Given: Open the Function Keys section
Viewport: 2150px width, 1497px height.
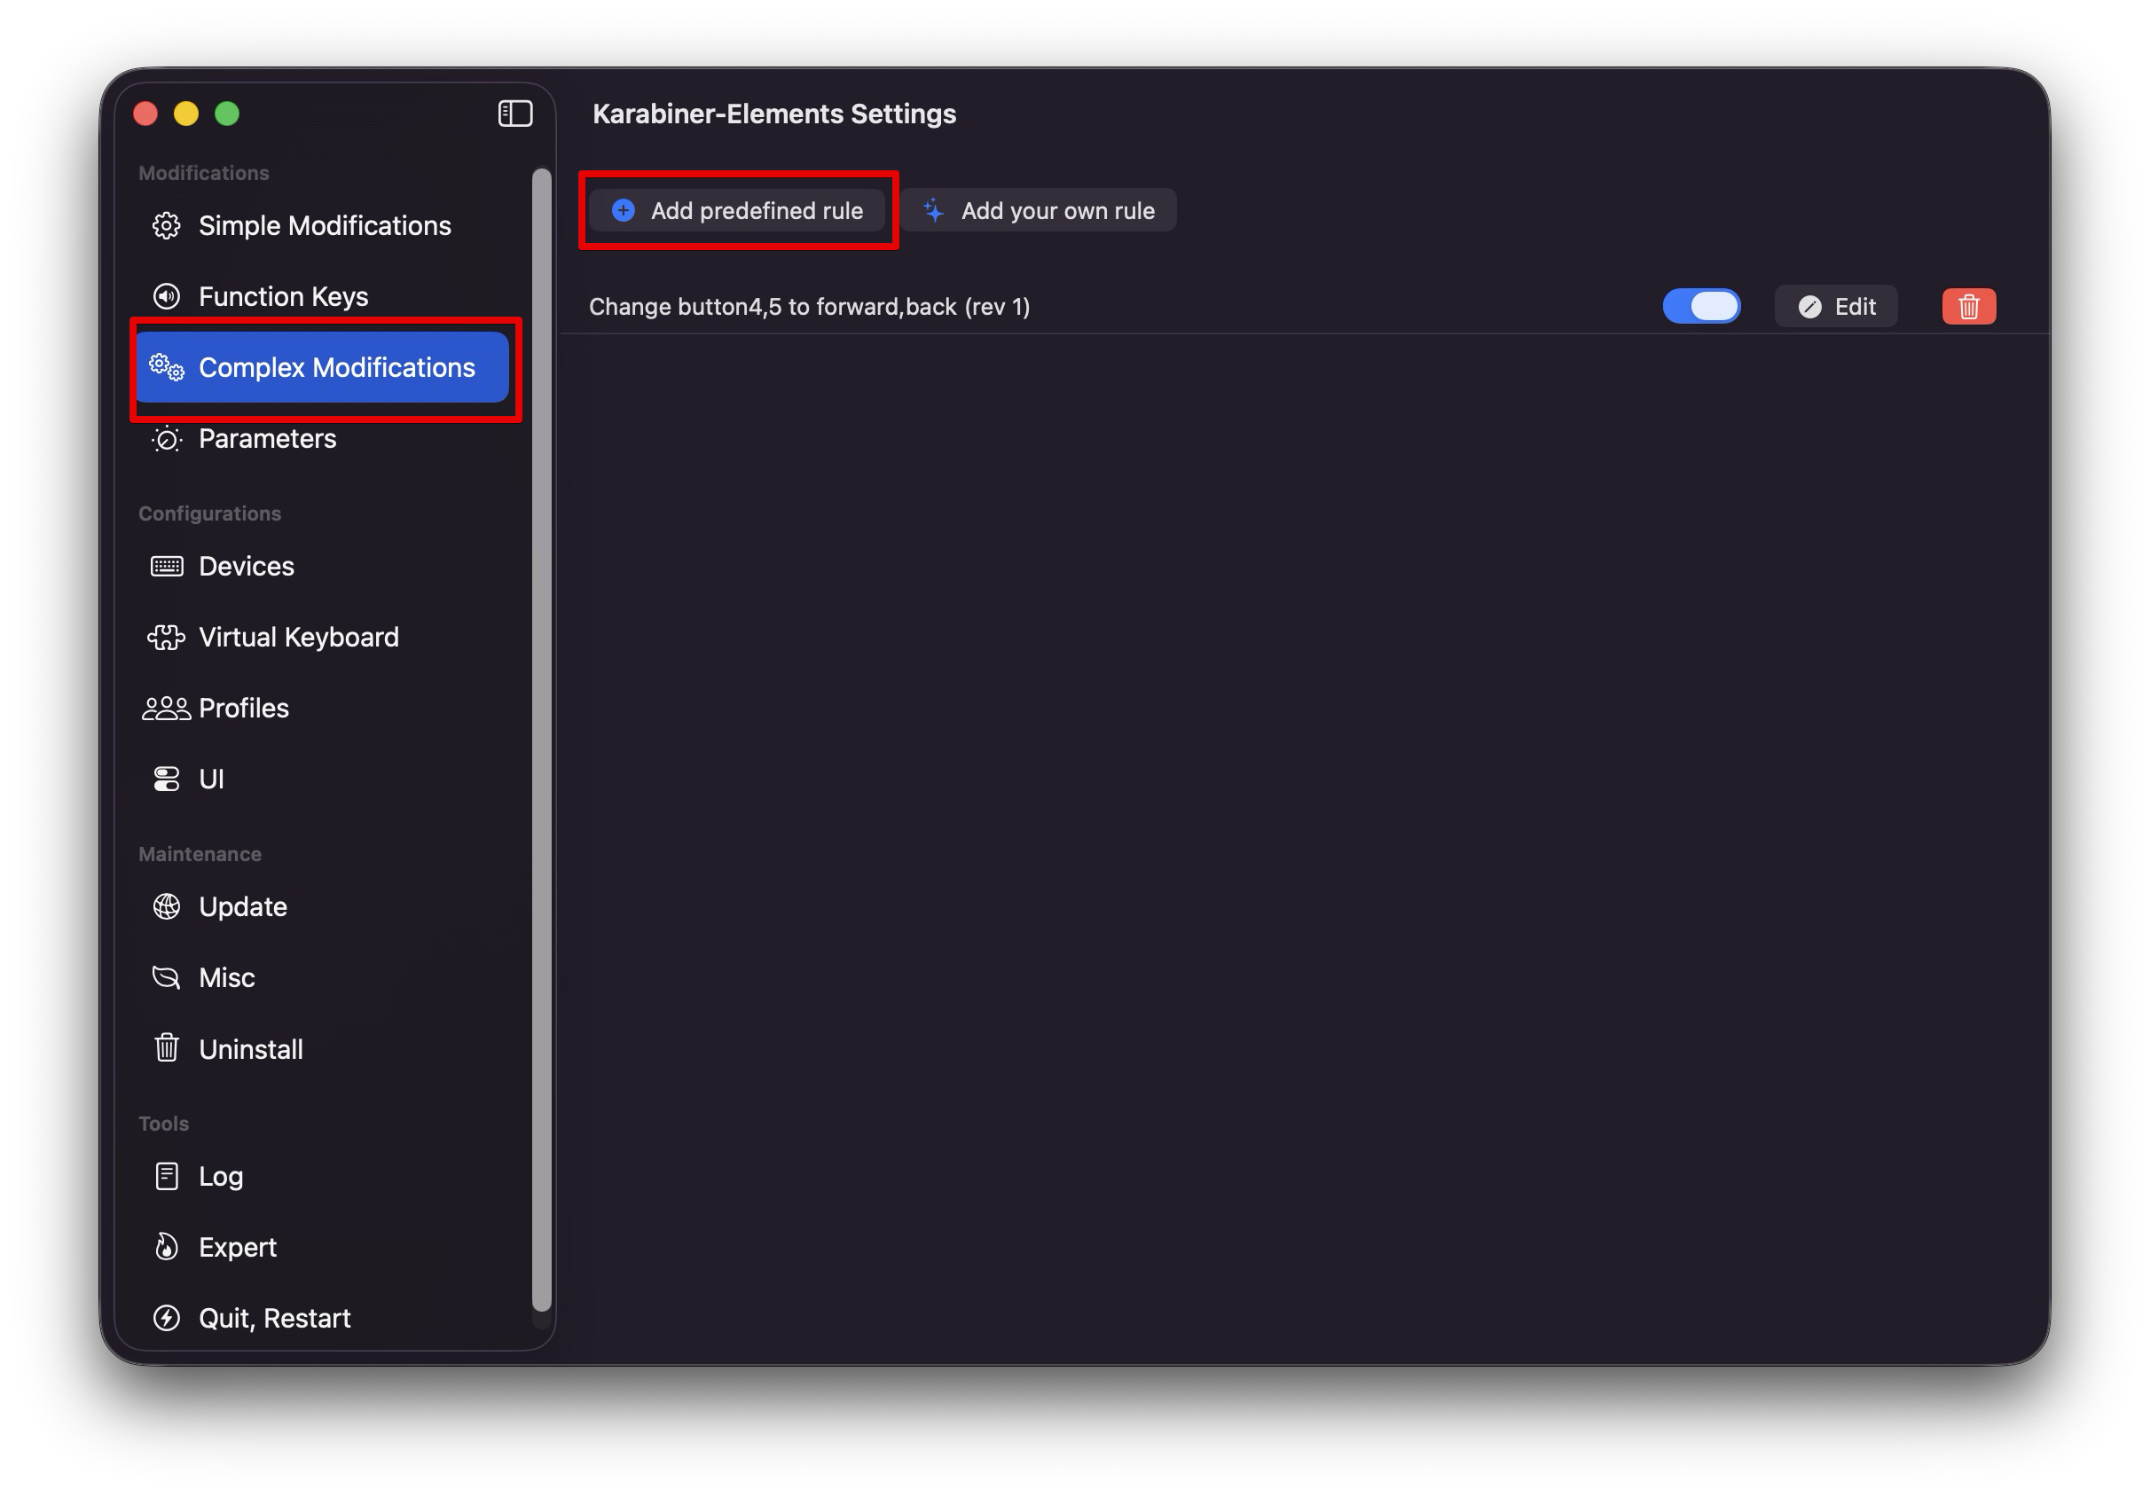Looking at the screenshot, I should pyautogui.click(x=283, y=297).
